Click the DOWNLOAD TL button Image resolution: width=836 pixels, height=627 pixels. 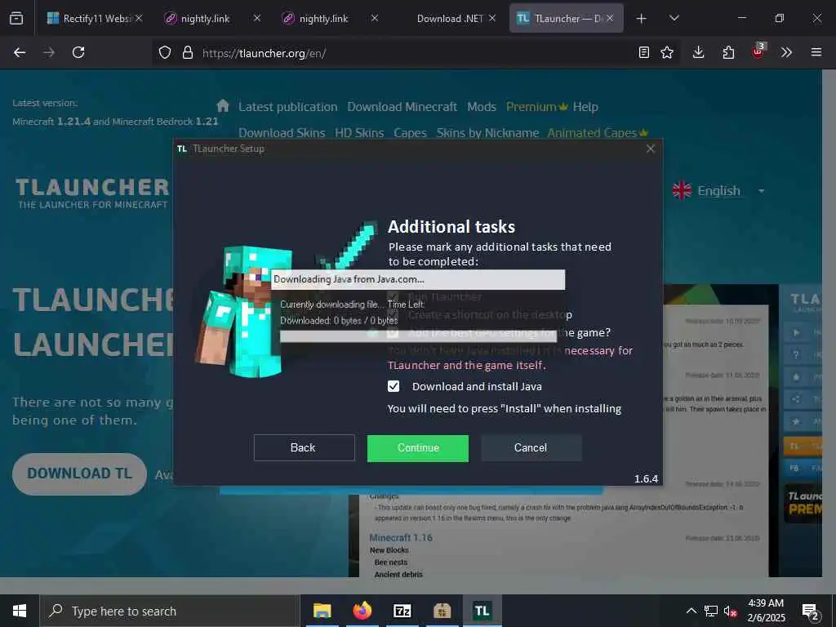[x=79, y=474]
